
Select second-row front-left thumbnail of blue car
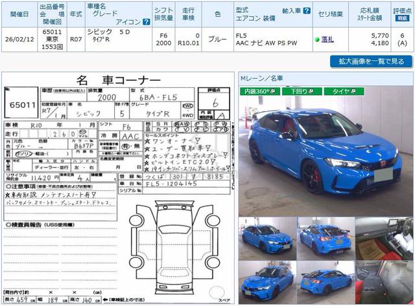(267, 283)
